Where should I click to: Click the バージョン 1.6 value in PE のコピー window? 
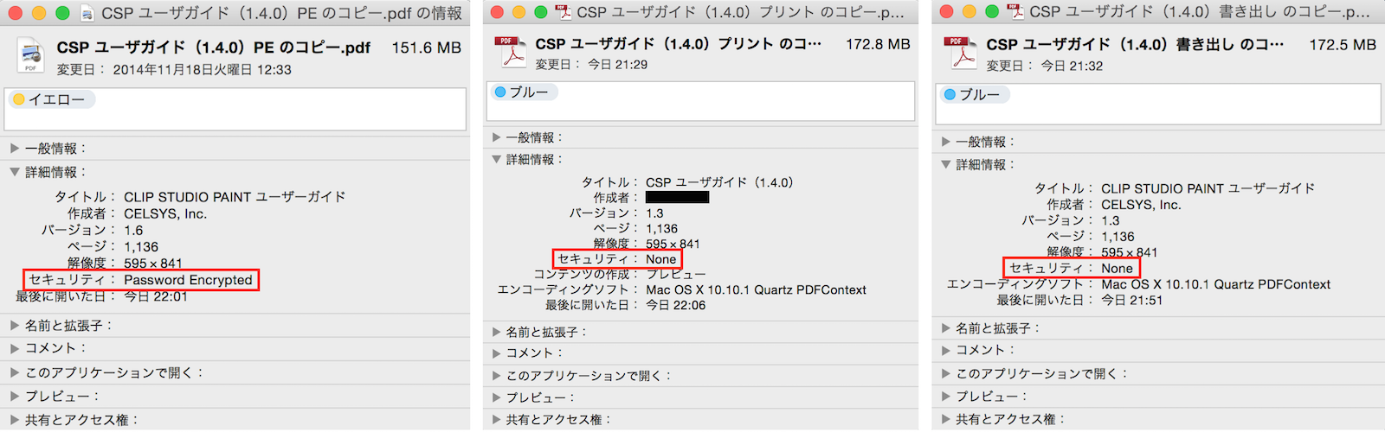tap(133, 231)
